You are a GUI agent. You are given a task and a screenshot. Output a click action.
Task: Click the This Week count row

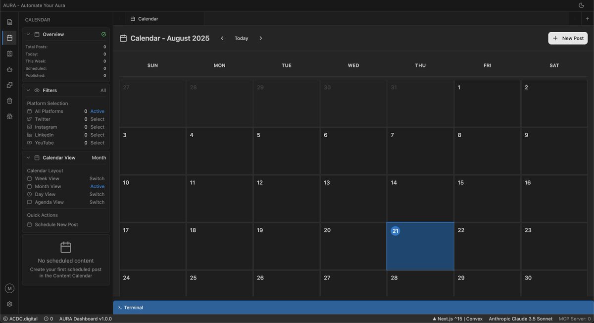click(x=66, y=61)
